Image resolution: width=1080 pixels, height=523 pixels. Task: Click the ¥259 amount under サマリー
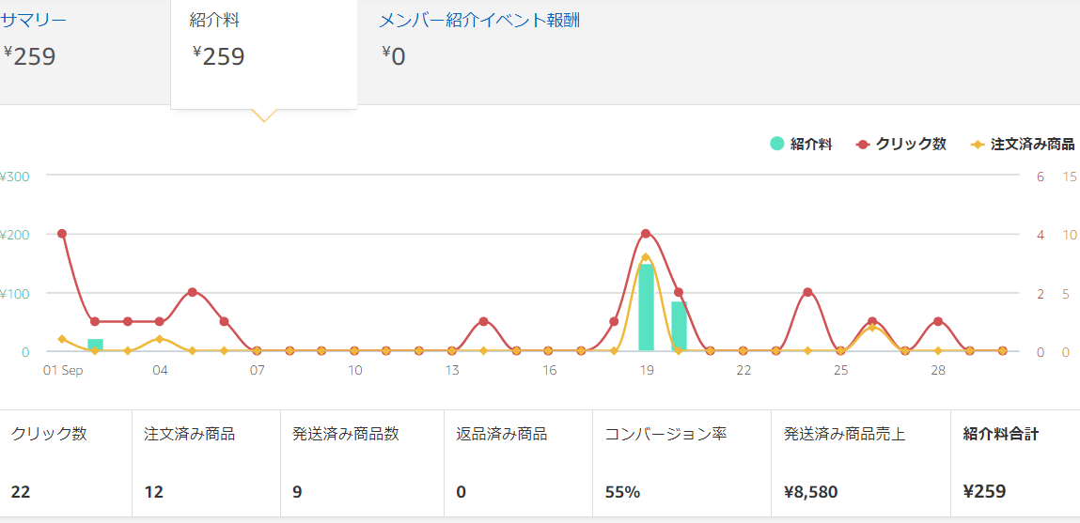click(x=29, y=56)
